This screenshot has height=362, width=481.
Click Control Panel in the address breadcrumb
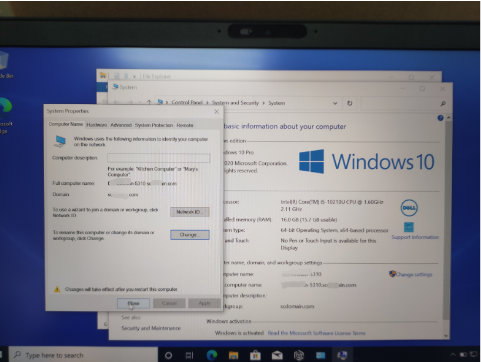point(187,102)
